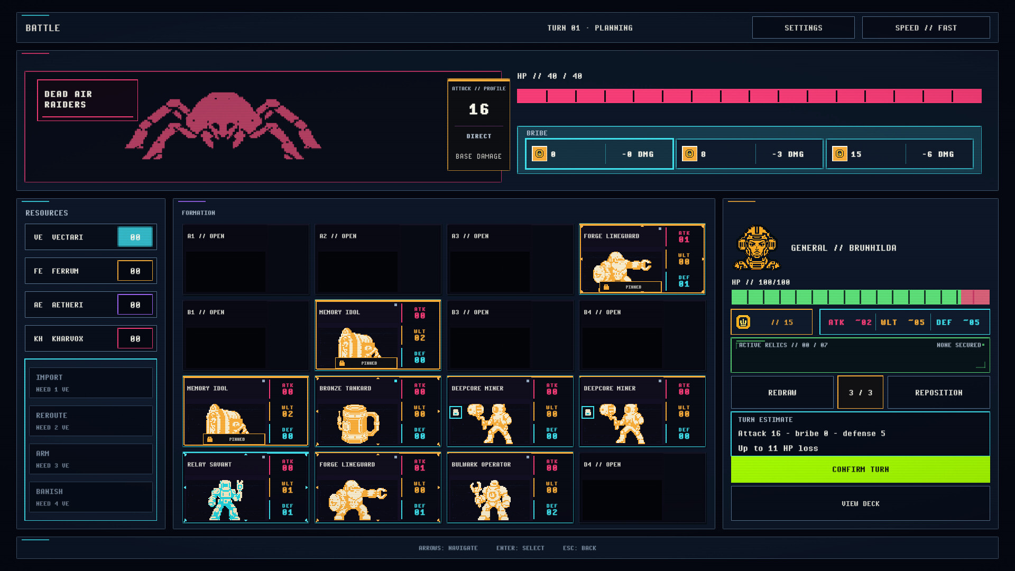
Task: Choose the 8 coin bribe for -3 DMG
Action: click(750, 154)
